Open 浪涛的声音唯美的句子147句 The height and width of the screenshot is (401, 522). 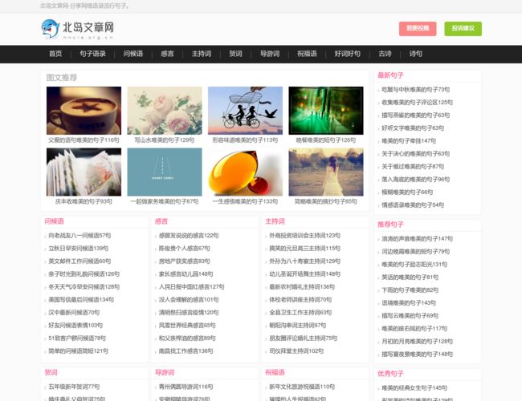[417, 239]
